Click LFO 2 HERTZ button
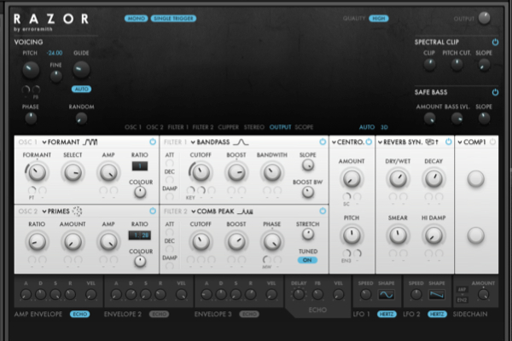Screen dimensions: 512x341 tap(437, 315)
